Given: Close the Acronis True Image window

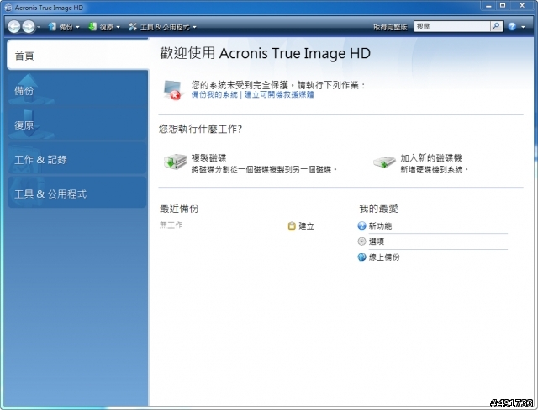Looking at the screenshot, I should coord(522,6).
